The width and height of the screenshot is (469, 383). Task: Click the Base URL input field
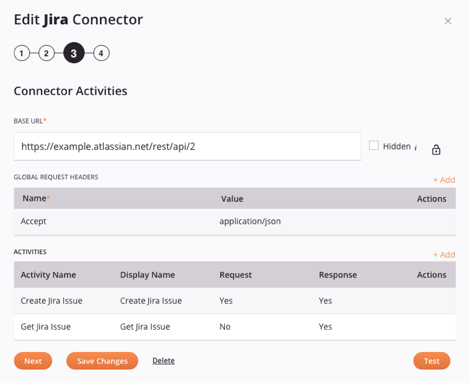coord(187,146)
